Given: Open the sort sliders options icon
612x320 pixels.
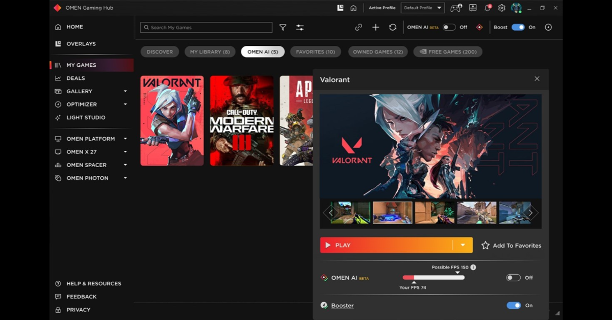Looking at the screenshot, I should pos(300,28).
